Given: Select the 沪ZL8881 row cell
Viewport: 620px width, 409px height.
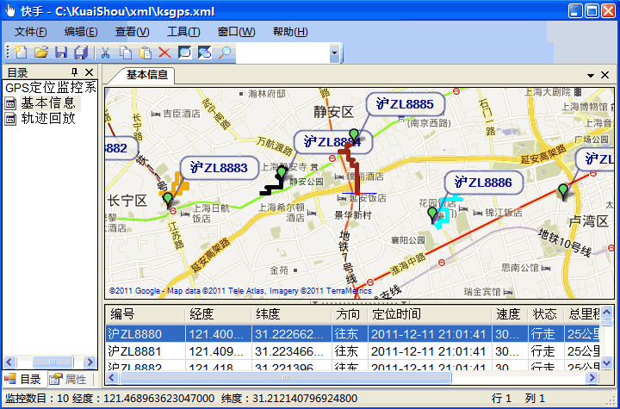Looking at the screenshot, I should click(x=146, y=351).
